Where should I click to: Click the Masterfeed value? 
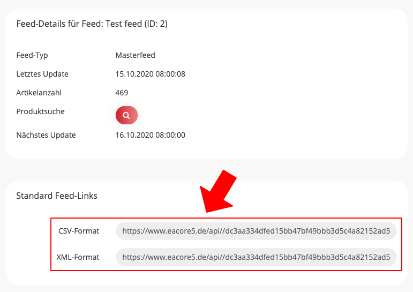135,55
